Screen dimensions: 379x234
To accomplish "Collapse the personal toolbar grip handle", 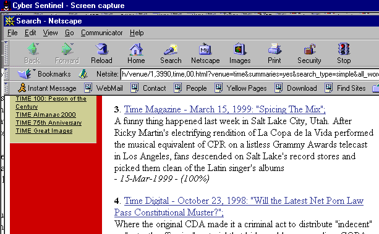I will click(x=6, y=88).
